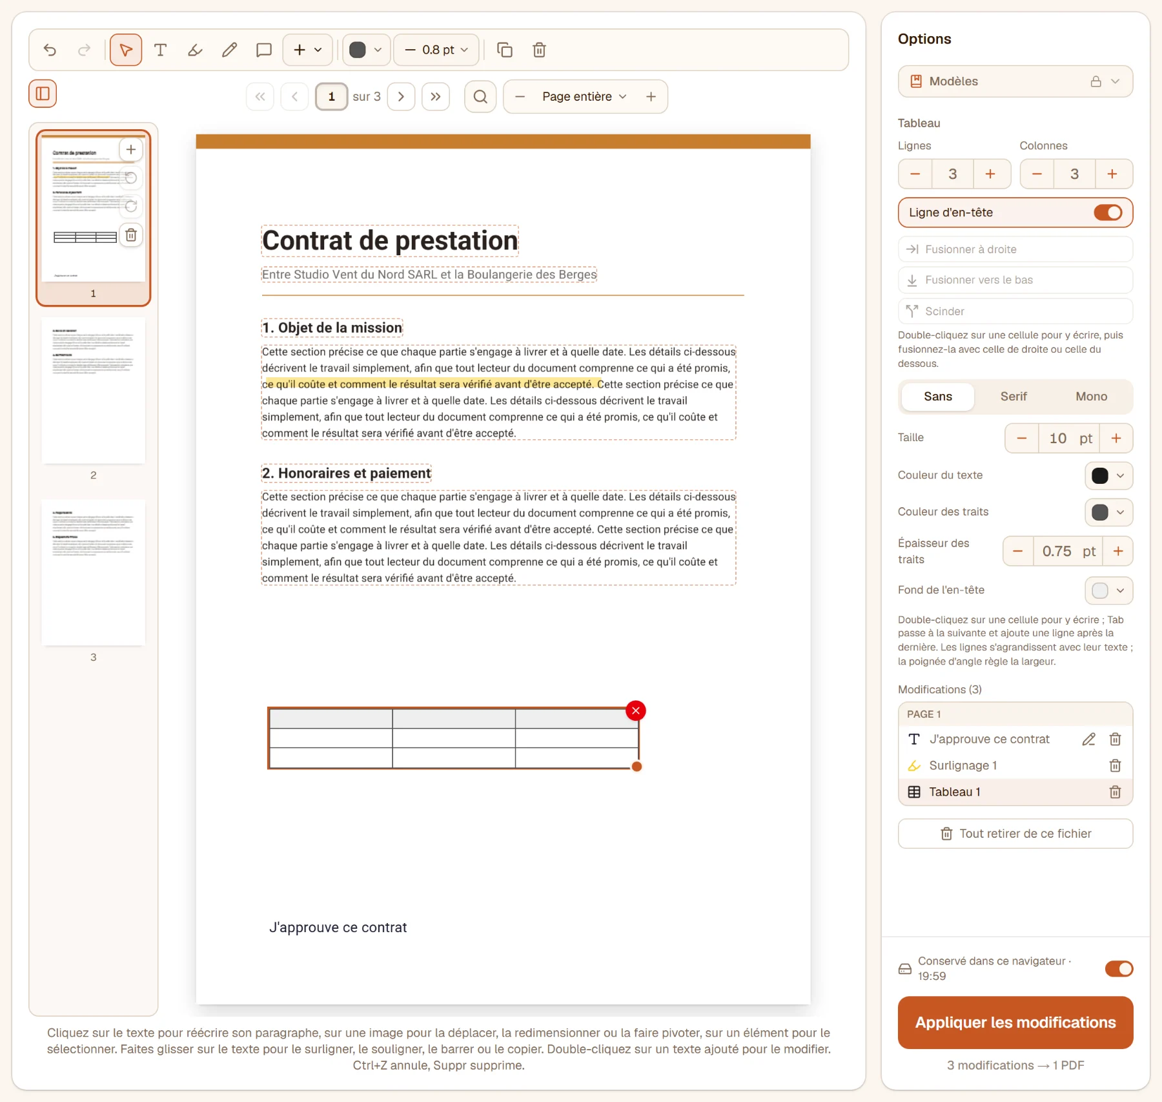Click Tout retirer de ce fichier

coord(1015,834)
